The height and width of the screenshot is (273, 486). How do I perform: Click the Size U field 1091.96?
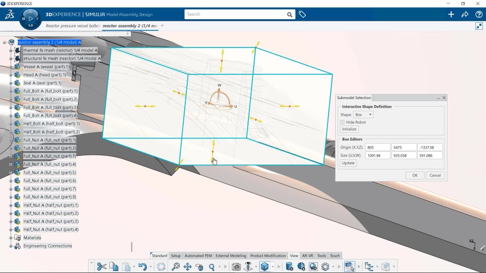pos(378,156)
